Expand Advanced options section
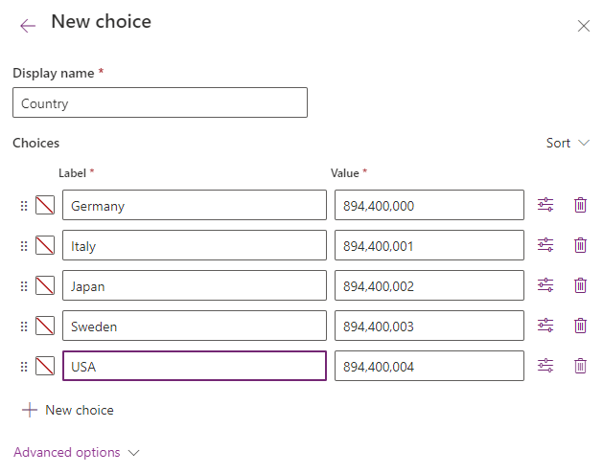The image size is (603, 473). [77, 452]
